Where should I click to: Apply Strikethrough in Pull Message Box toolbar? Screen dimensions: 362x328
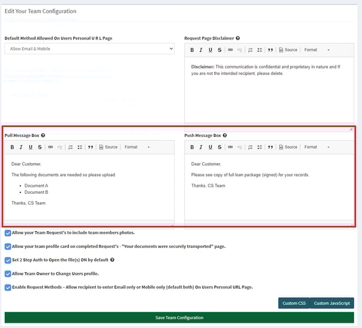[40, 147]
